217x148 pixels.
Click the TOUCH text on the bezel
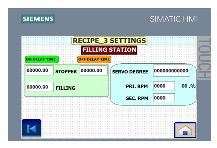204,58
